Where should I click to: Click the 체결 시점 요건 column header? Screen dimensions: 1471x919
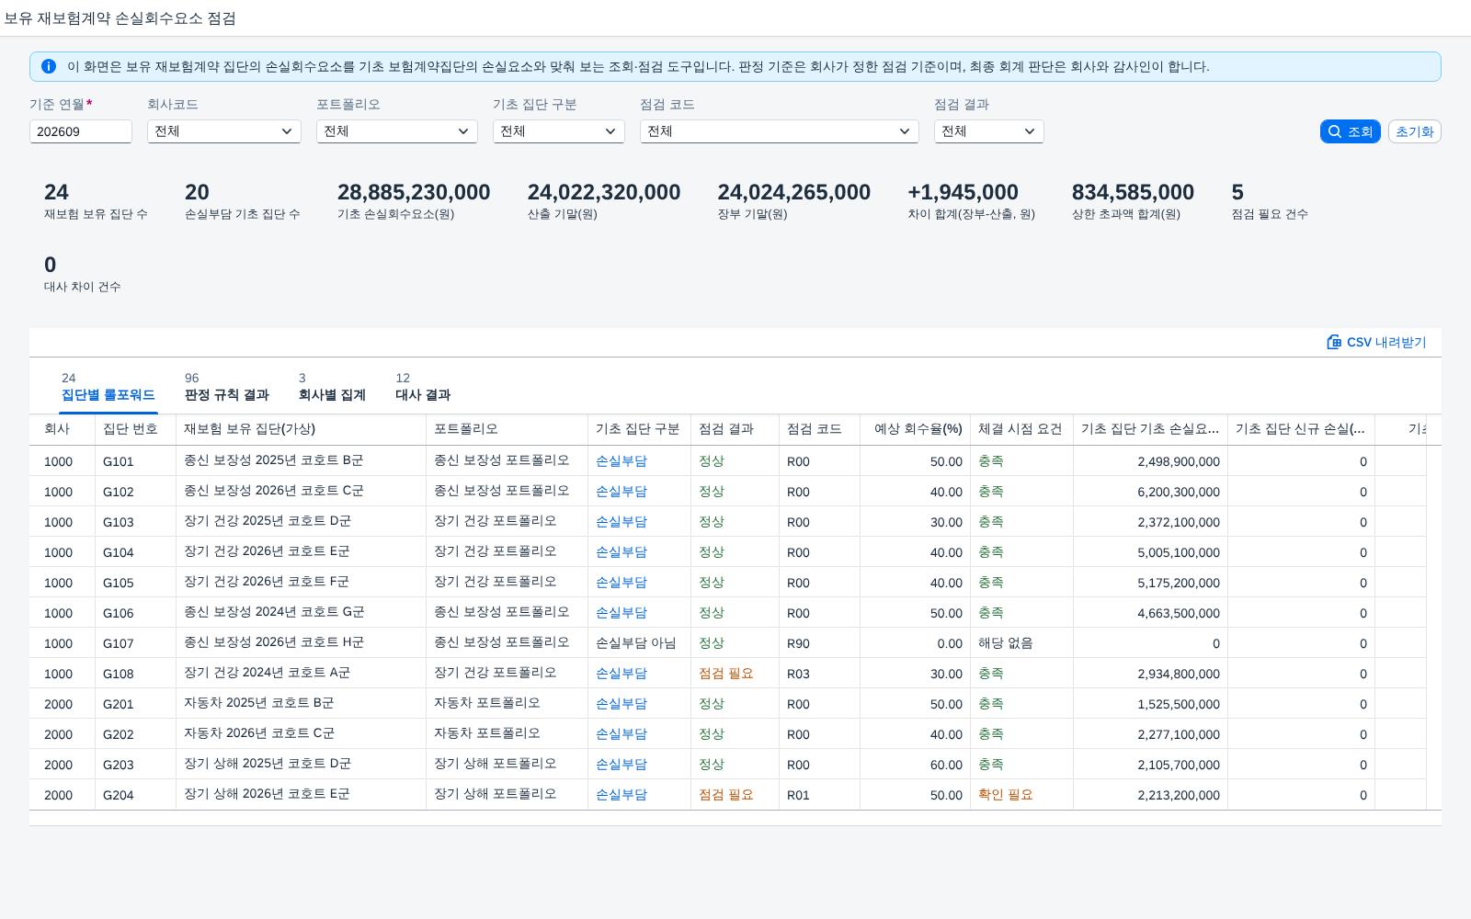pyautogui.click(x=1021, y=429)
